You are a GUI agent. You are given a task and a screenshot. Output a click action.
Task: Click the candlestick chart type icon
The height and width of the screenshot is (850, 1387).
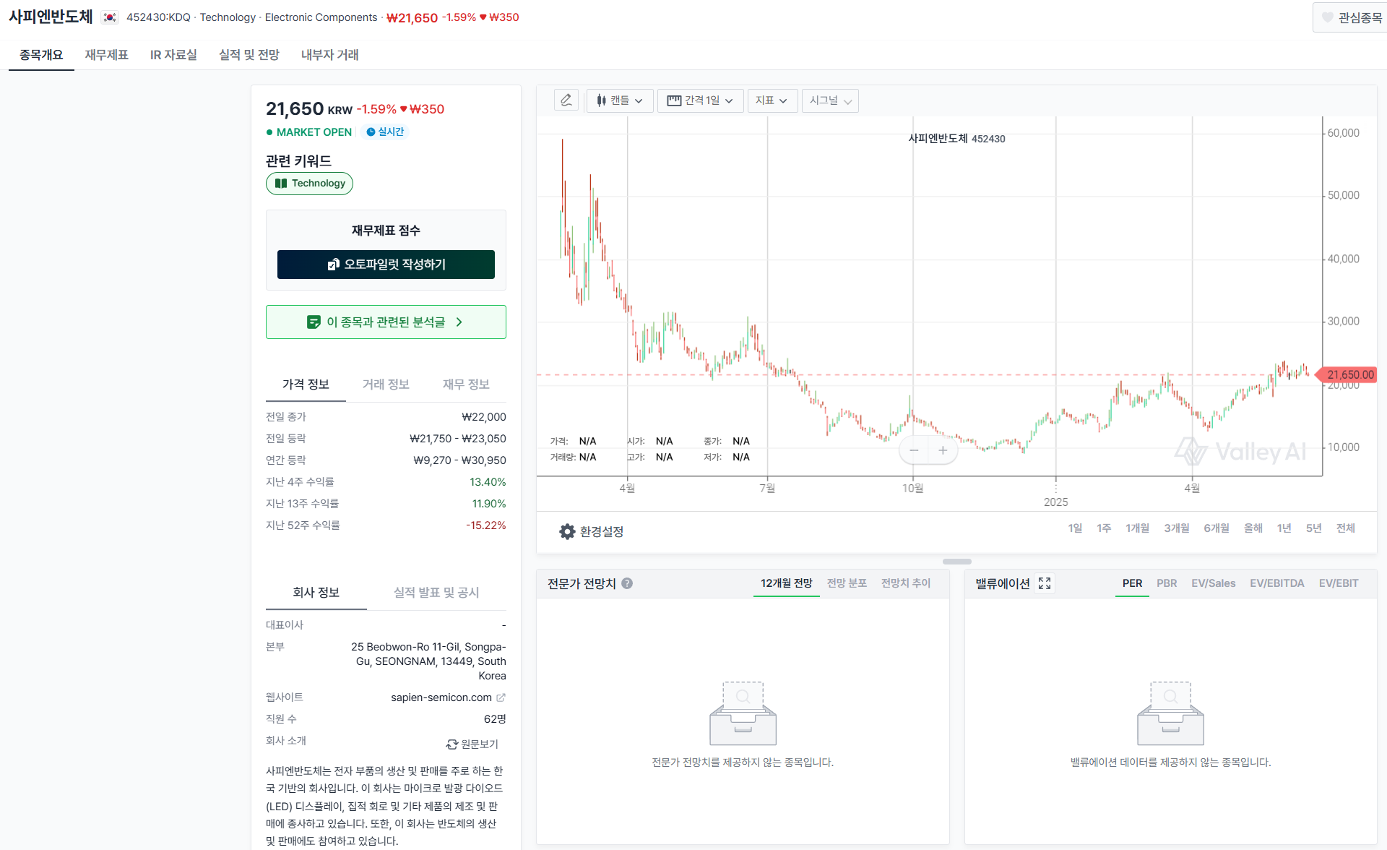601,100
